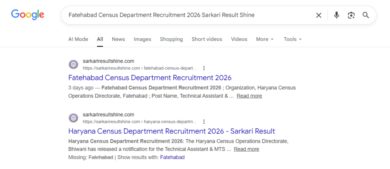Open three-dot menu for Fatehabad result
Viewport: 390px width, 169px height.
coord(204,68)
